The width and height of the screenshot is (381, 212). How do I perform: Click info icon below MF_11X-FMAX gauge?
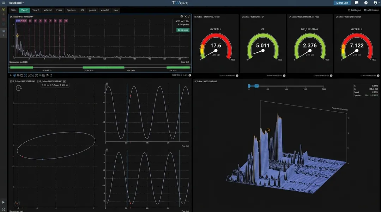[x=331, y=76]
